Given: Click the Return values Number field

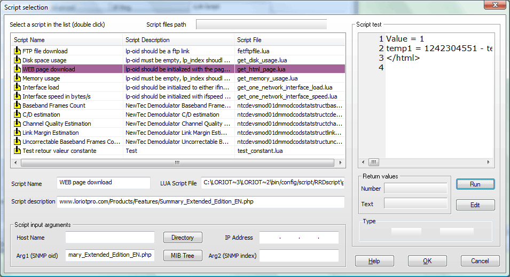Looking at the screenshot, I should click(415, 189).
